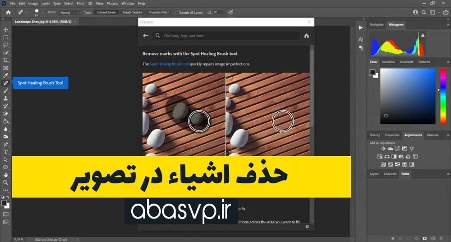Click the Share image icon

click(446, 12)
